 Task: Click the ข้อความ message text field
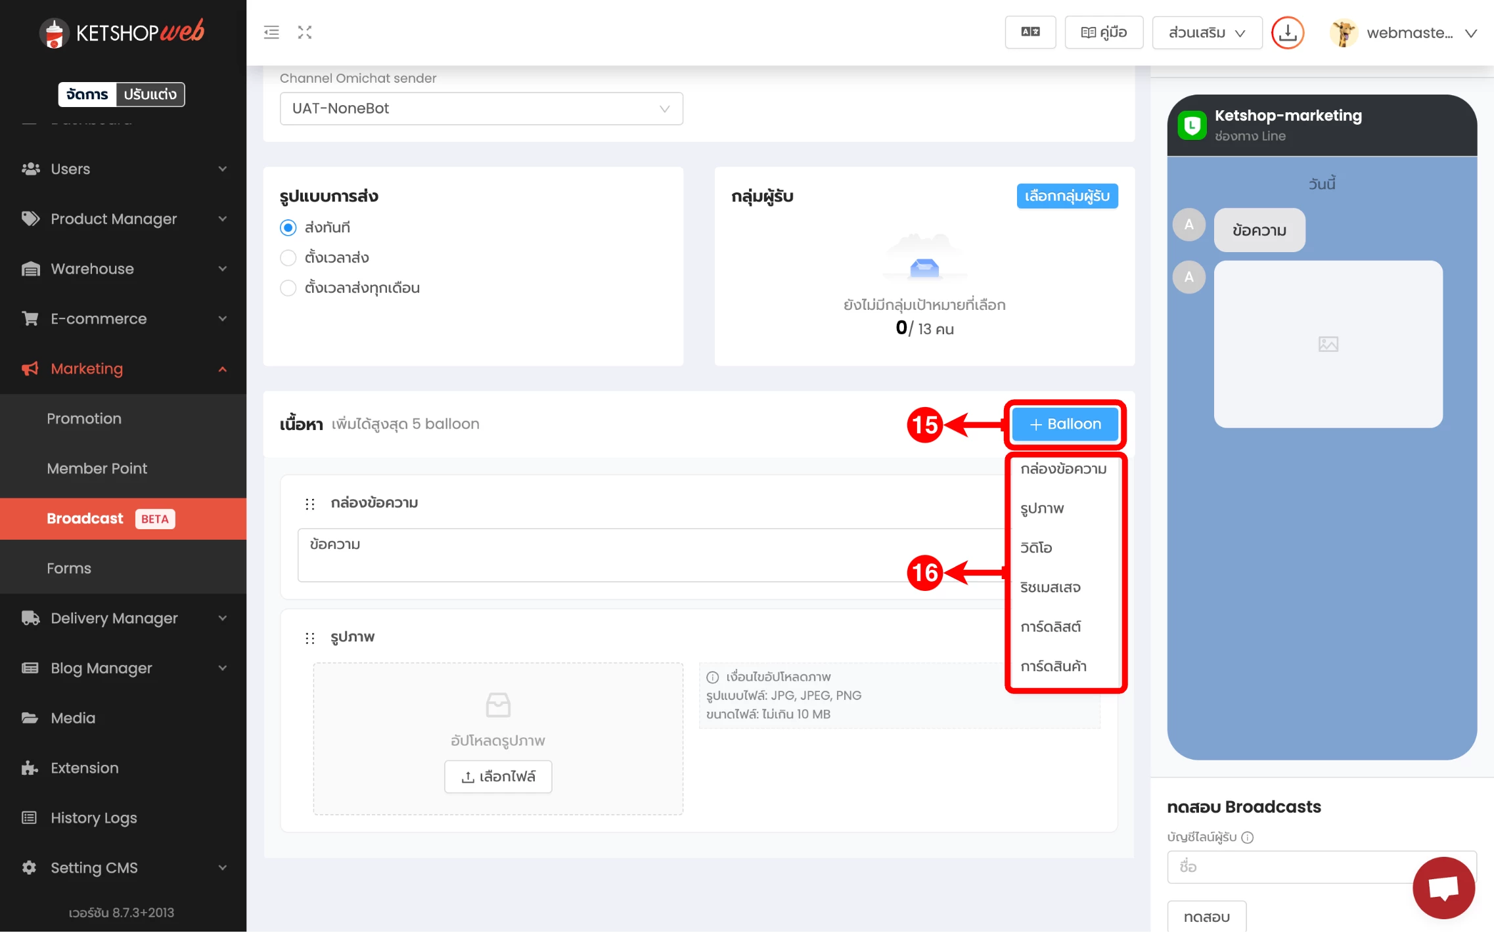[650, 555]
